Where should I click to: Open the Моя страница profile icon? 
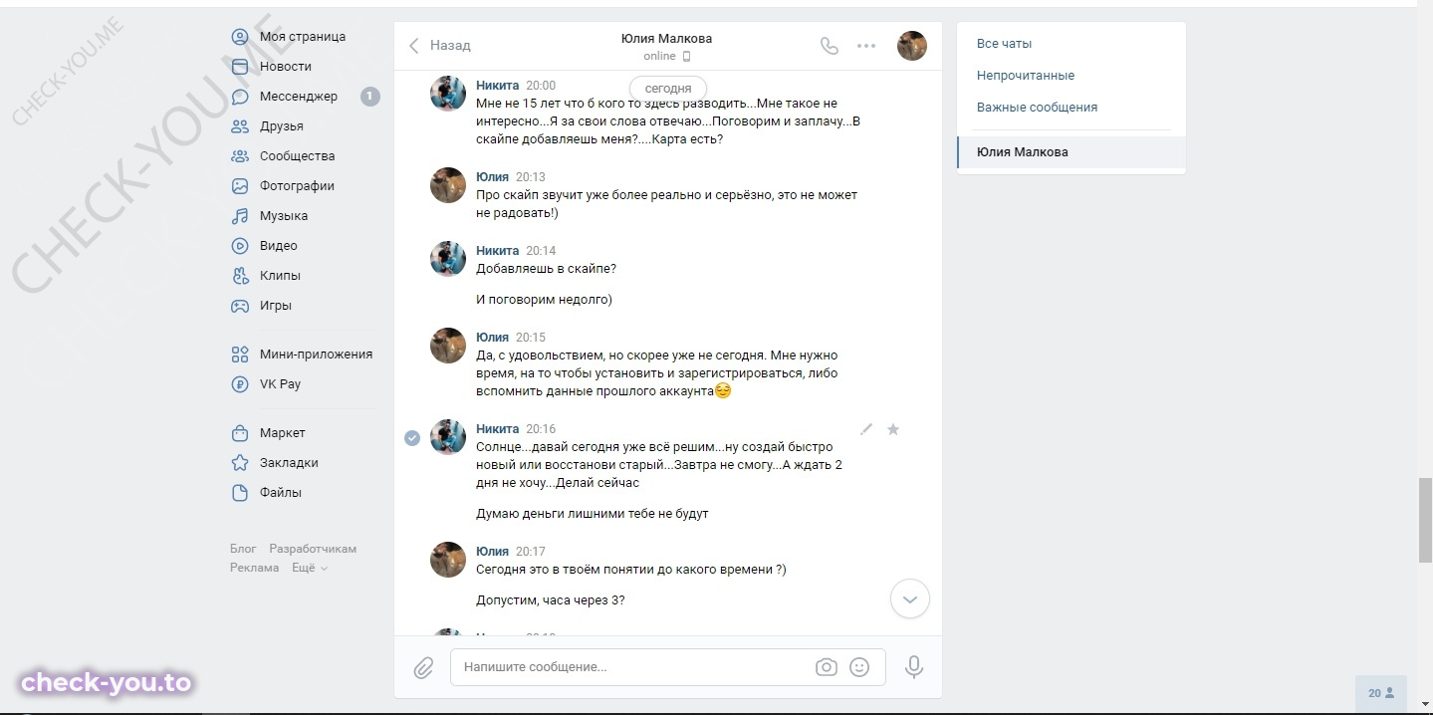pos(240,37)
